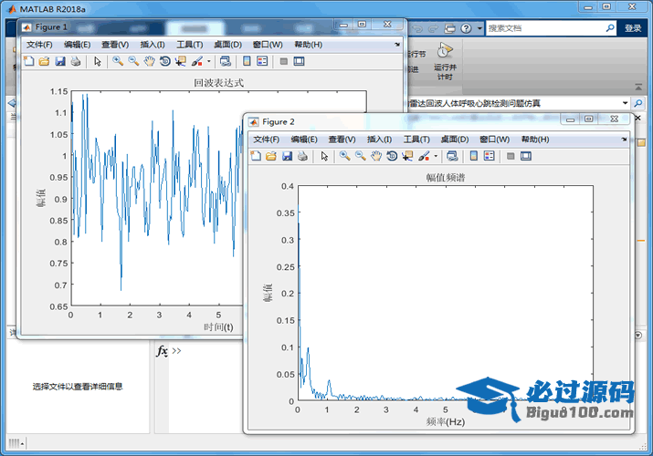Show plot tools and dock icon Figure 1
653x456 pixels.
point(299,61)
